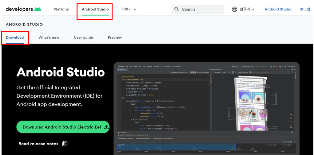Click the IDE screenshot preview image
The image size is (314, 155).
pos(206,108)
